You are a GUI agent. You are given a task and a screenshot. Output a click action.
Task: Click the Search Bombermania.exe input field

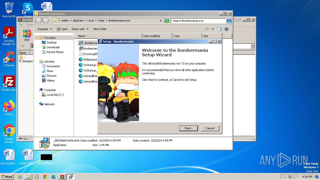(198, 21)
